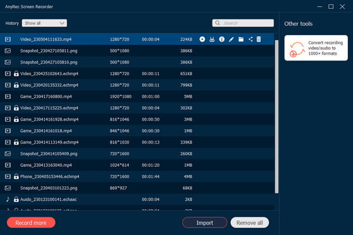Rename the selected recording with pencil icon

click(231, 39)
